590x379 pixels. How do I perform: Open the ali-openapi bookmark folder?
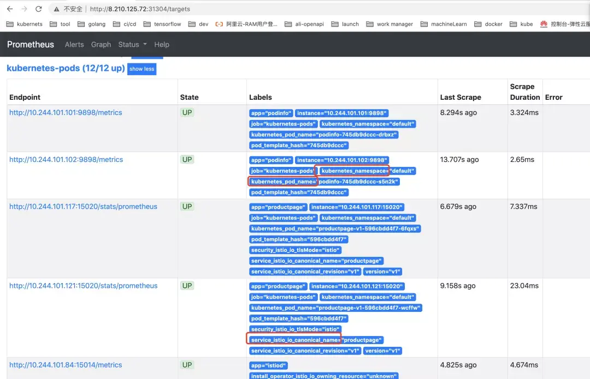pyautogui.click(x=304, y=24)
